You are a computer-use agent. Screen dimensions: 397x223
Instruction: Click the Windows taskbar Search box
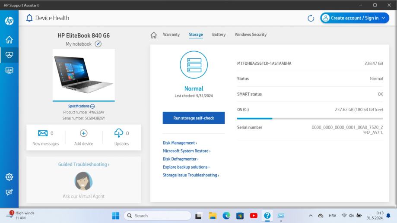(157, 216)
